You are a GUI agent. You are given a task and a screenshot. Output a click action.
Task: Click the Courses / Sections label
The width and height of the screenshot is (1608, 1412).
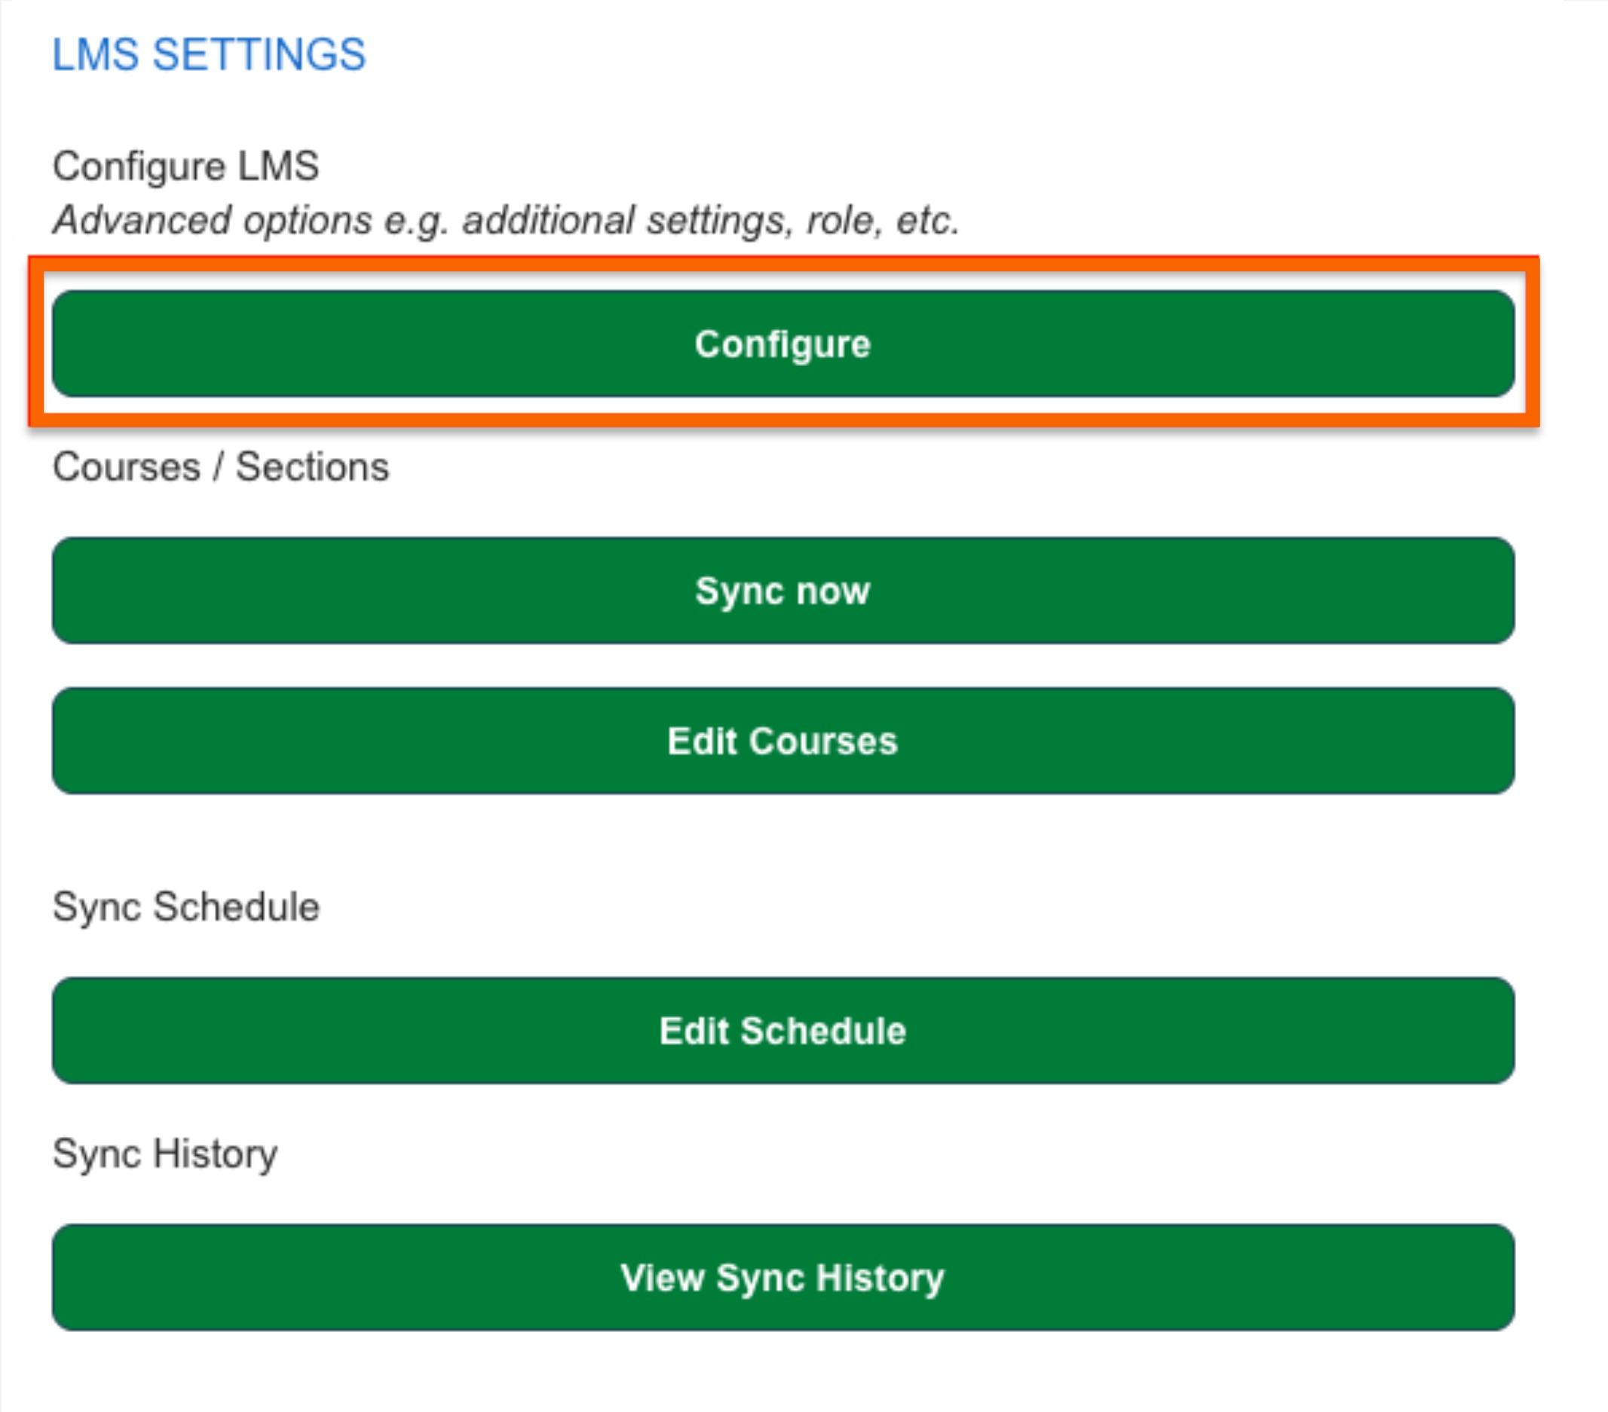click(220, 467)
